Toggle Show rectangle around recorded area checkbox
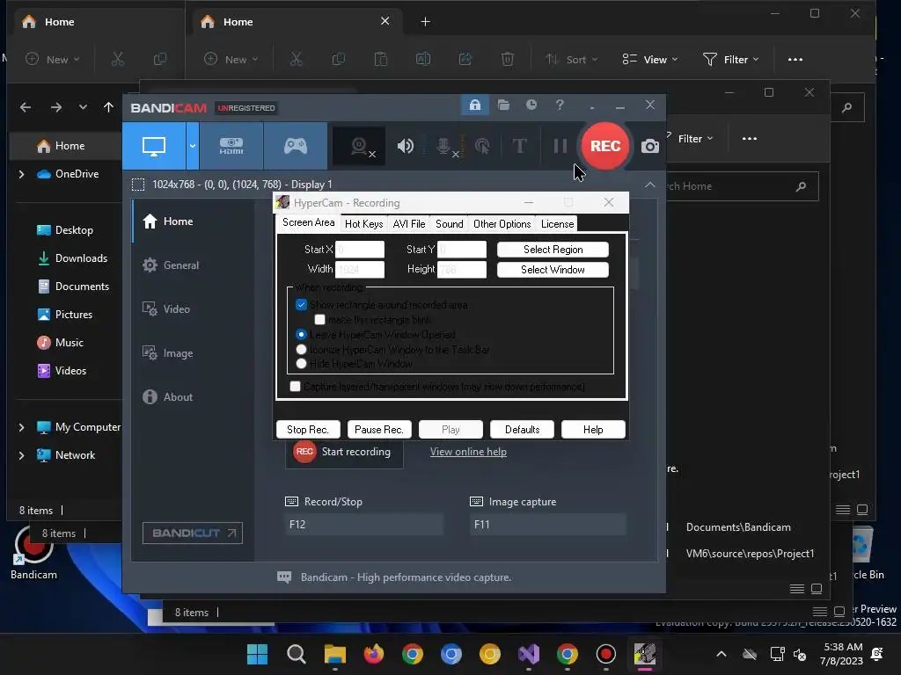 click(x=301, y=305)
